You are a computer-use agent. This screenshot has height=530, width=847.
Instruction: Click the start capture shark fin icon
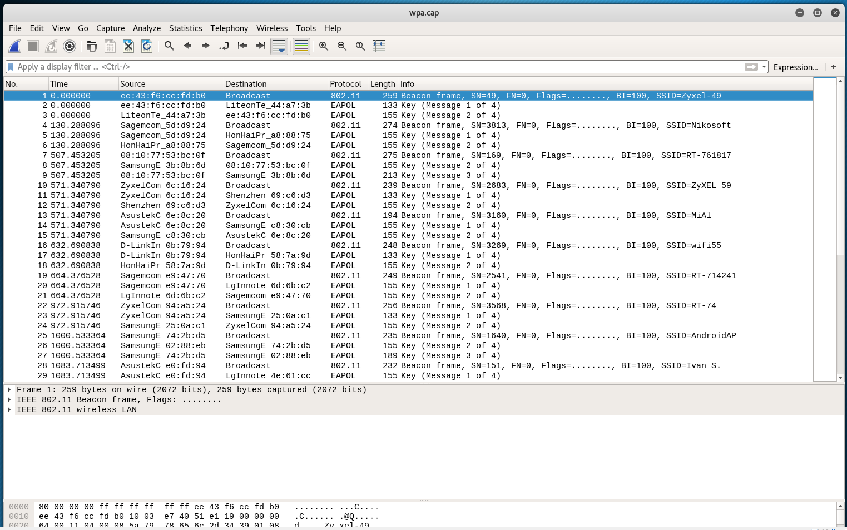[15, 46]
